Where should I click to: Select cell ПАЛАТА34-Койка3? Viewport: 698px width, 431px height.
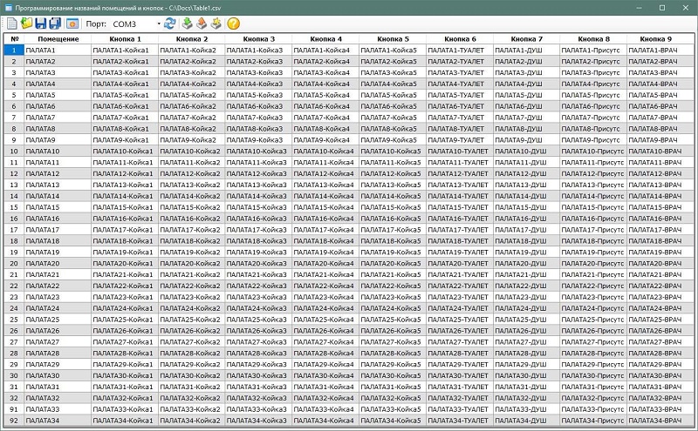click(x=258, y=421)
